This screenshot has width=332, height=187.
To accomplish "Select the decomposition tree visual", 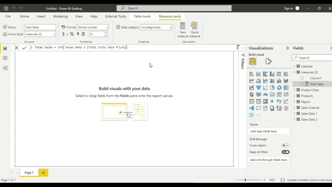I will [252, 108].
